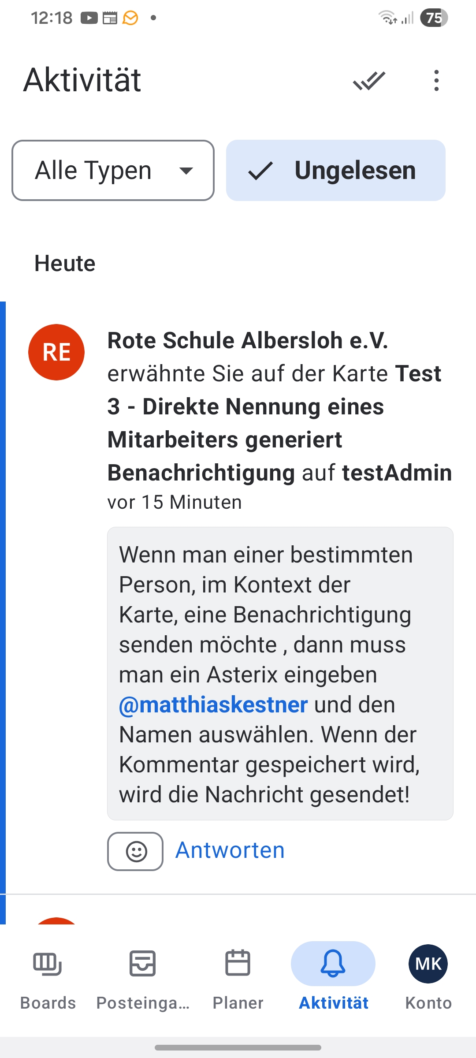Tap the Rote Schule Albersloh e.V. name
The image size is (476, 1058).
pos(248,341)
